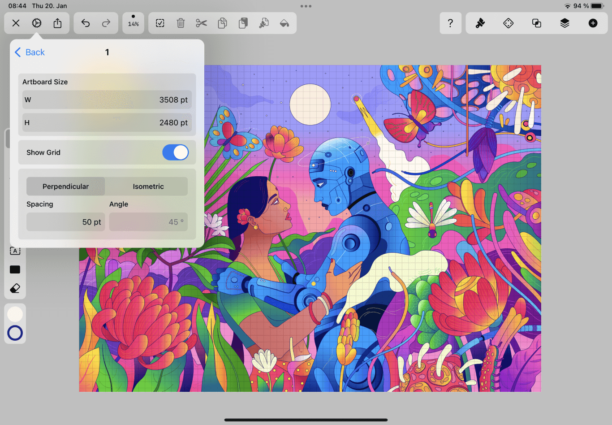Tap the battery indicator
612x425 pixels.
[x=598, y=6]
